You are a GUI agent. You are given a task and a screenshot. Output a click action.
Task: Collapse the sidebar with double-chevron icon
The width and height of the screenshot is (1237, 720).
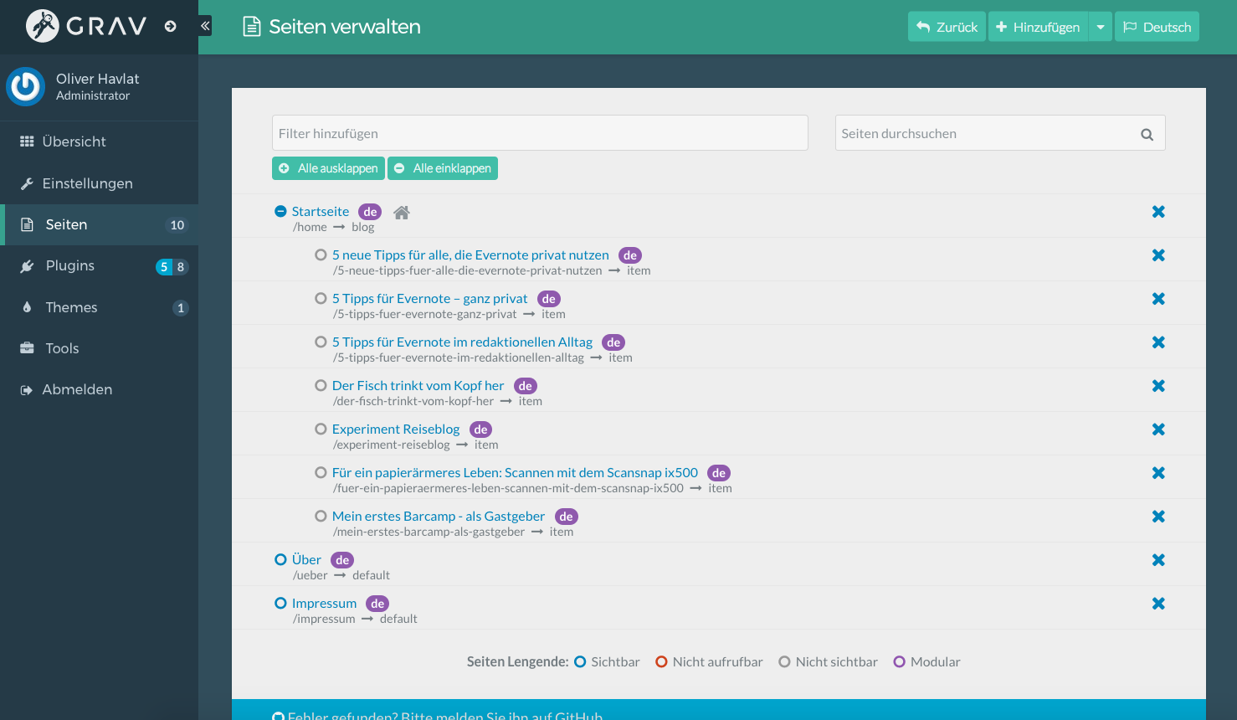(x=205, y=26)
